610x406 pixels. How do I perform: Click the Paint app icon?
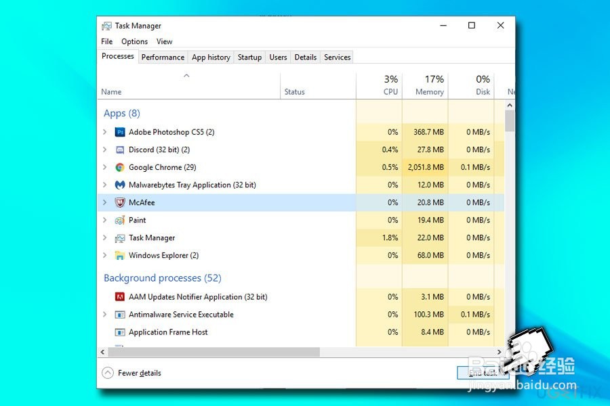point(120,221)
